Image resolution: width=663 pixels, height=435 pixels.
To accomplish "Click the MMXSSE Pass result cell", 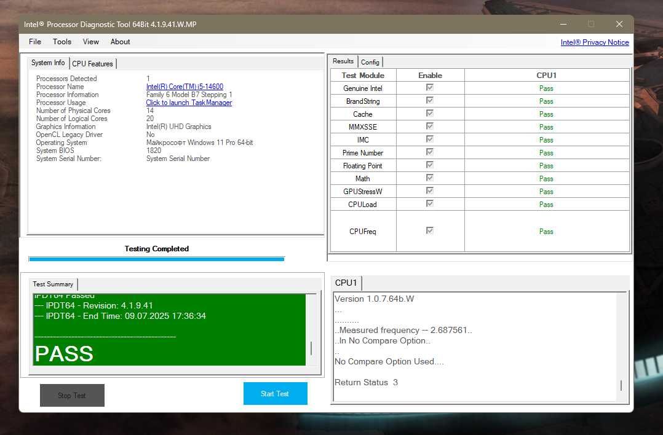I will [x=546, y=127].
